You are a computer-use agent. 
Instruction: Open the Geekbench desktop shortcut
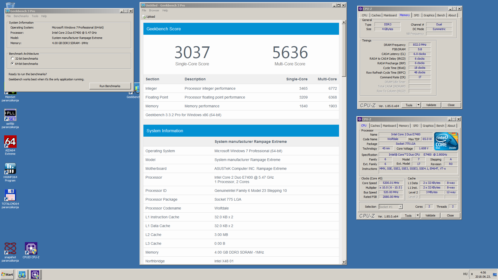tap(133, 91)
